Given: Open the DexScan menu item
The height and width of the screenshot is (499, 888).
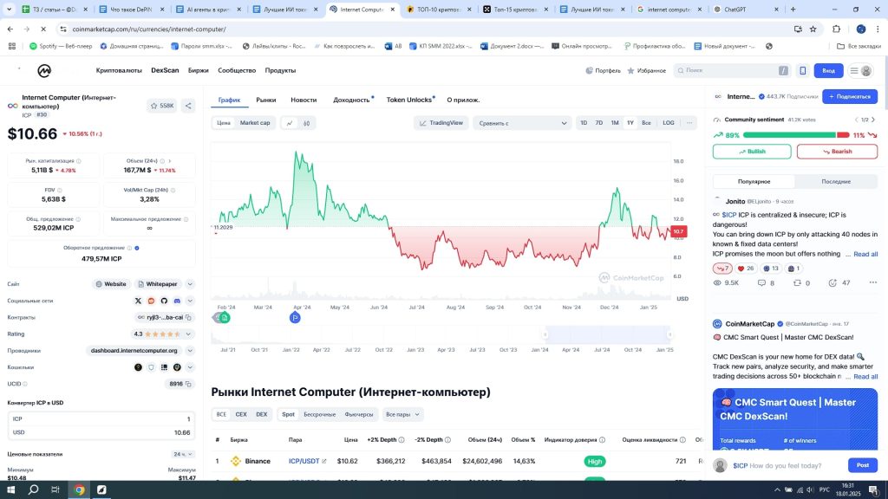Looking at the screenshot, I should (x=165, y=71).
